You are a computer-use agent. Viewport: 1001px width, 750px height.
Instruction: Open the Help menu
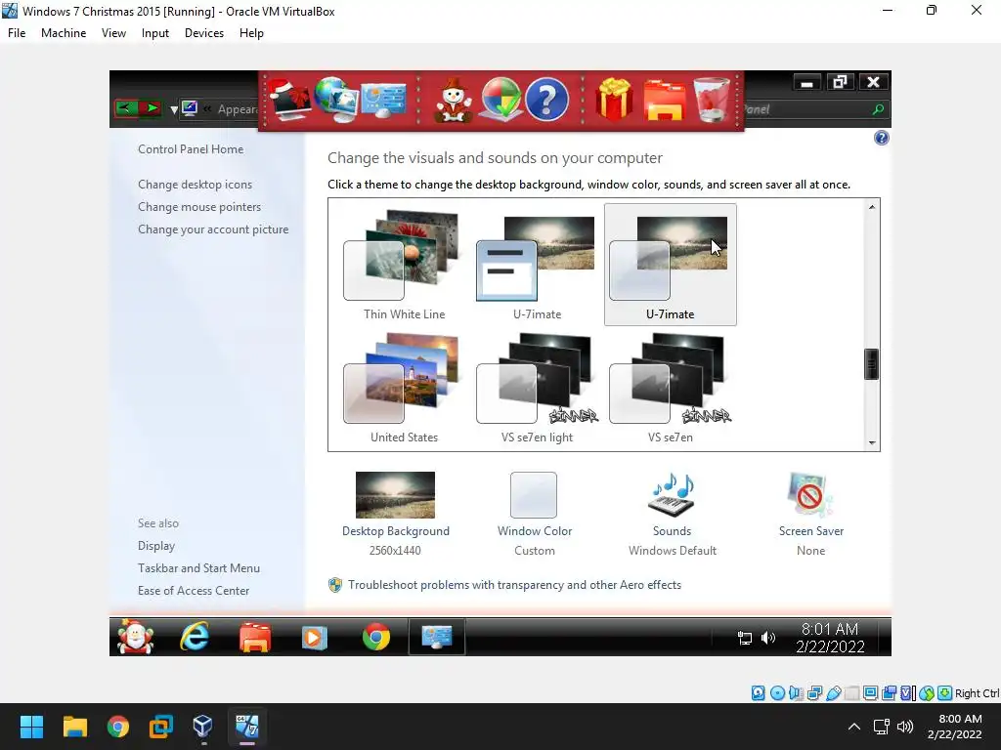pos(251,33)
